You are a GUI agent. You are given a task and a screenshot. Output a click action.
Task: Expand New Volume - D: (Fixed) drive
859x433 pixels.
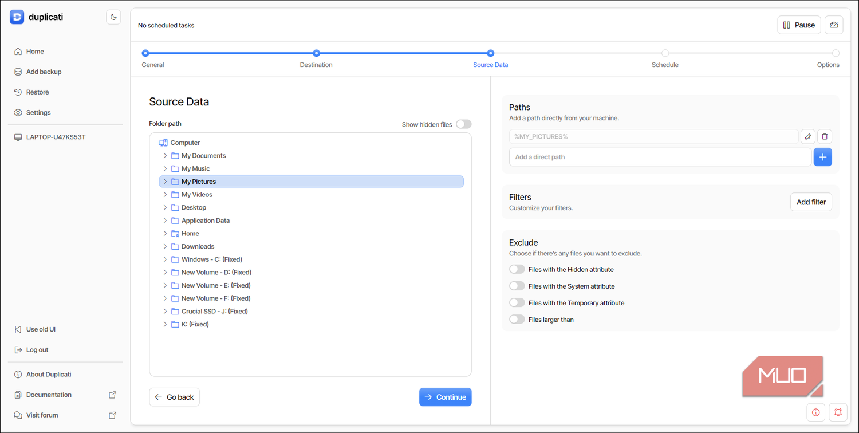[165, 273]
